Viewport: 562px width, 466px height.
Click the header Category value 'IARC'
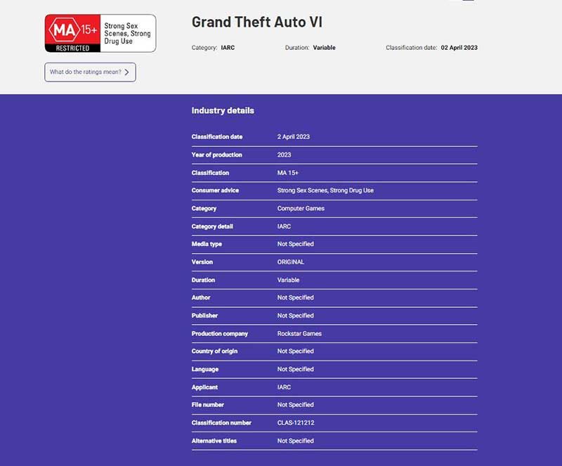(228, 48)
